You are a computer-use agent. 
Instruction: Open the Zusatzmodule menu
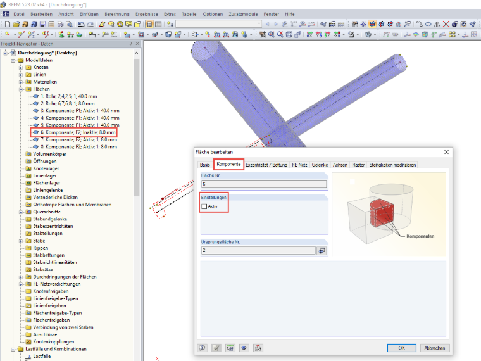tap(243, 14)
